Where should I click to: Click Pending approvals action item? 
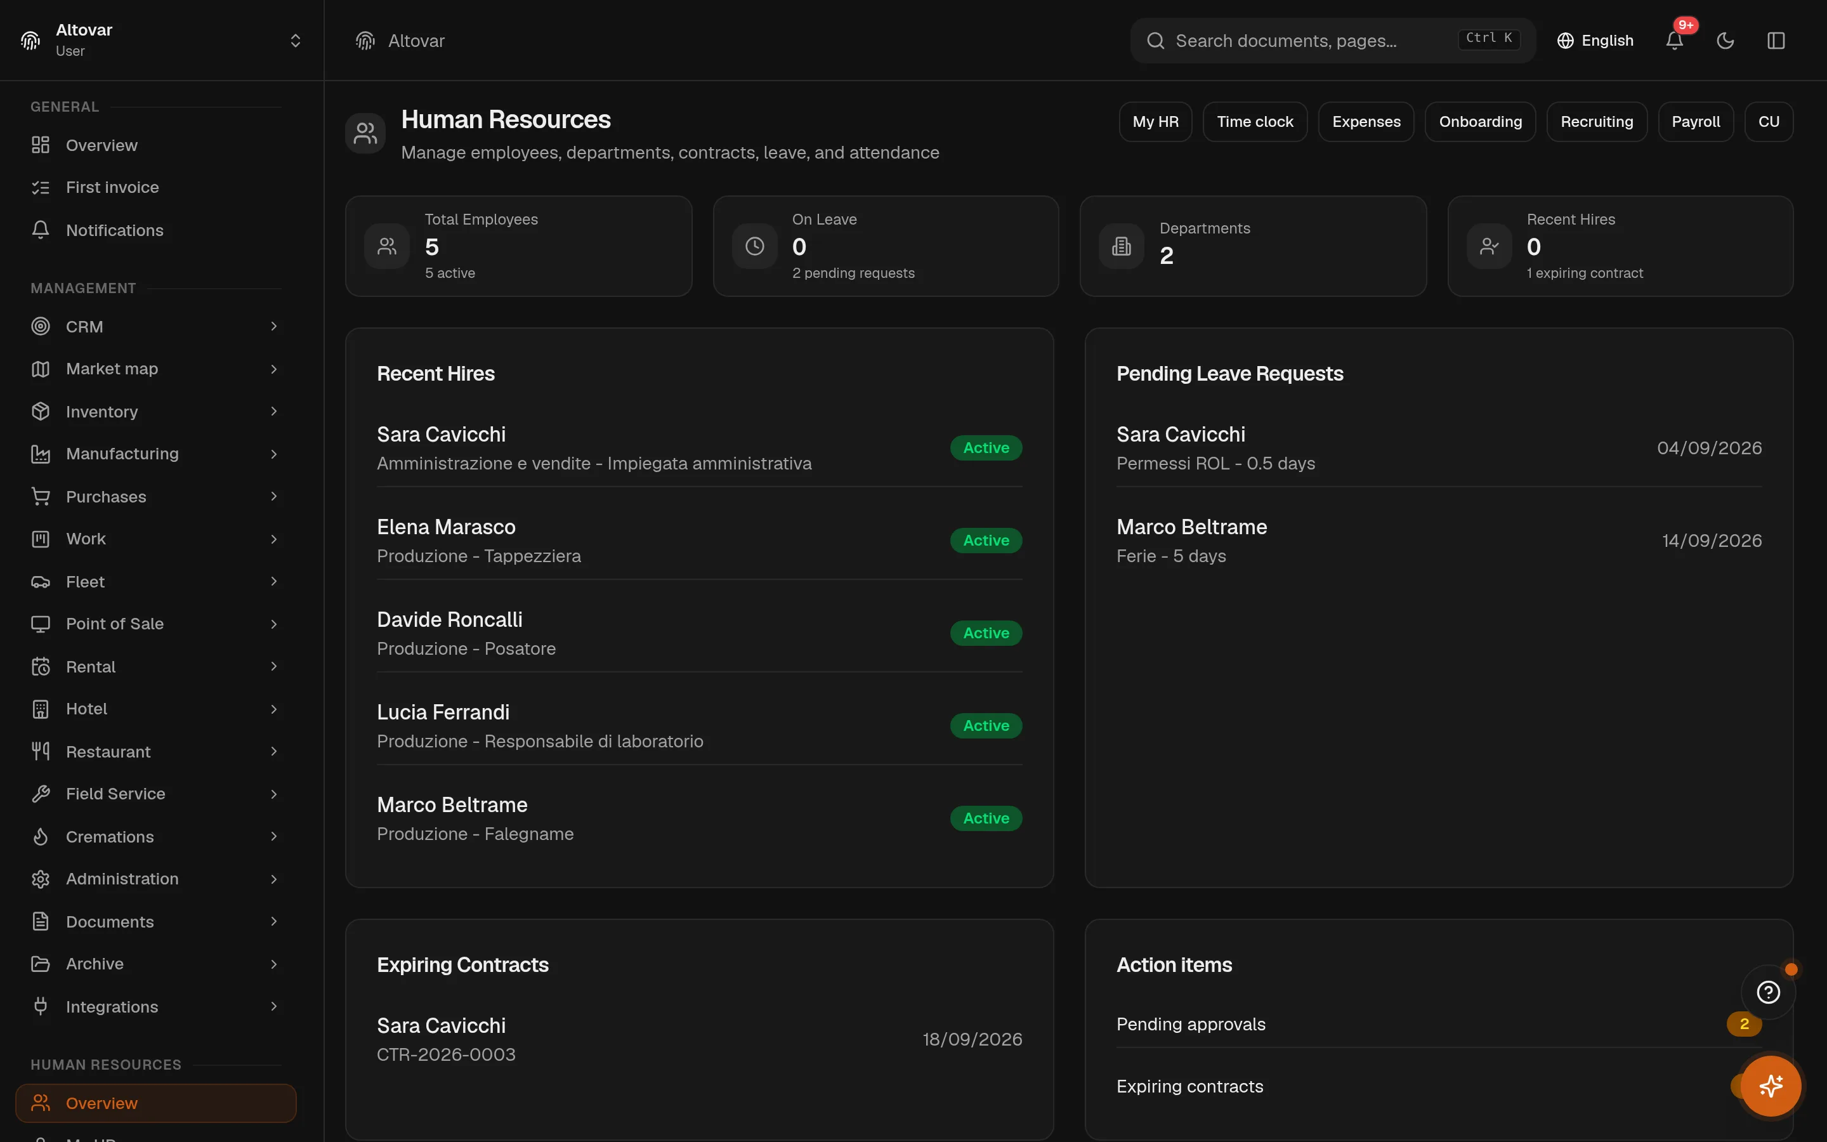[x=1439, y=1024]
